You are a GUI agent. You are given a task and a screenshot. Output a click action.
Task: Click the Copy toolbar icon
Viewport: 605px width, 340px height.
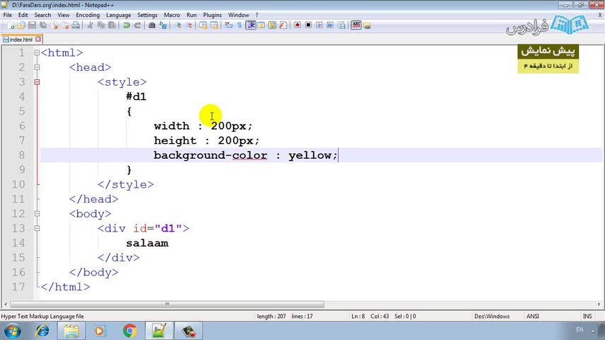pyautogui.click(x=101, y=25)
